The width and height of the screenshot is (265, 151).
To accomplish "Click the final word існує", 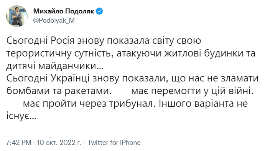I will 18,116.
